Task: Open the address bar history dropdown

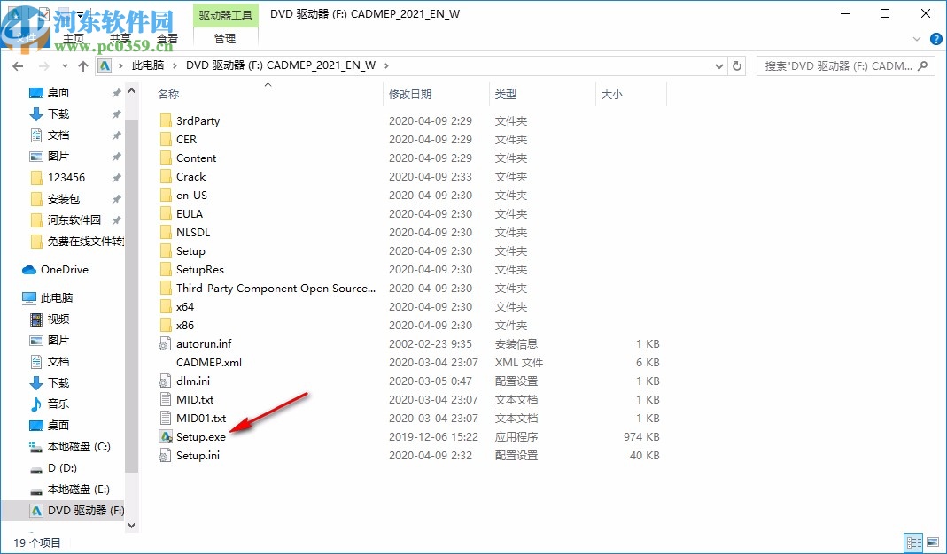Action: (x=718, y=65)
